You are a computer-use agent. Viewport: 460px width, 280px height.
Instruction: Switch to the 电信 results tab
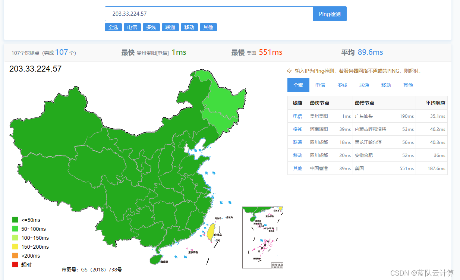pyautogui.click(x=320, y=85)
